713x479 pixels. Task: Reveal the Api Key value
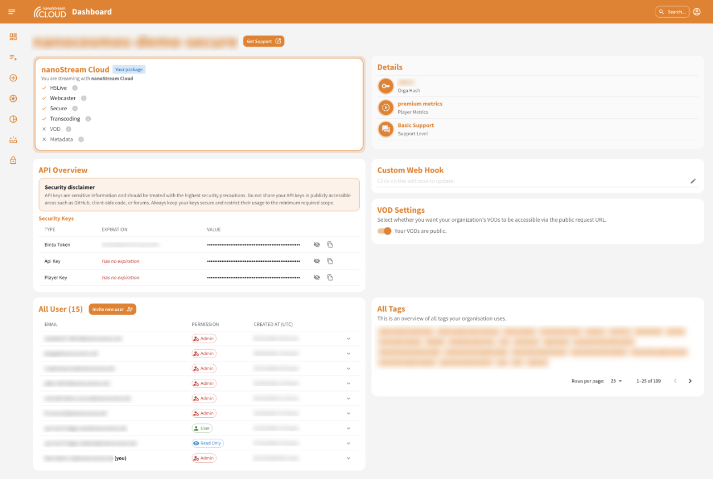pos(317,261)
